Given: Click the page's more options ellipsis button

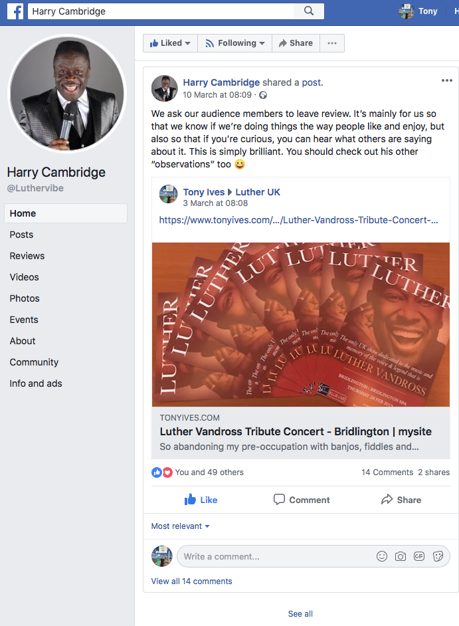Looking at the screenshot, I should (x=332, y=43).
